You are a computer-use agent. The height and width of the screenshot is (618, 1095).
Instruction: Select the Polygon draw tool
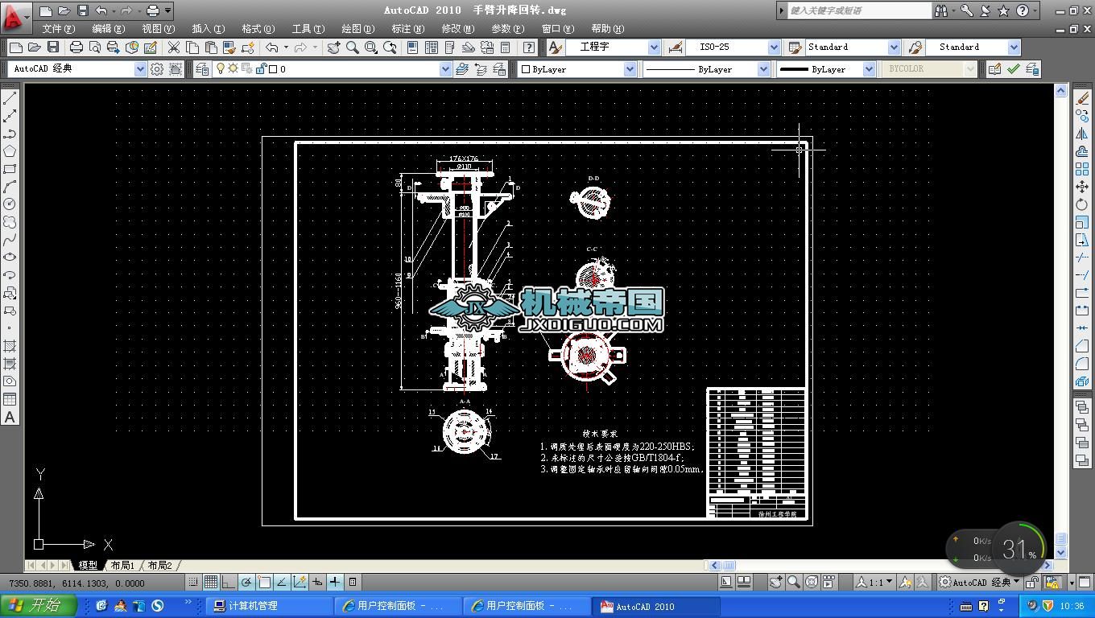[10, 151]
